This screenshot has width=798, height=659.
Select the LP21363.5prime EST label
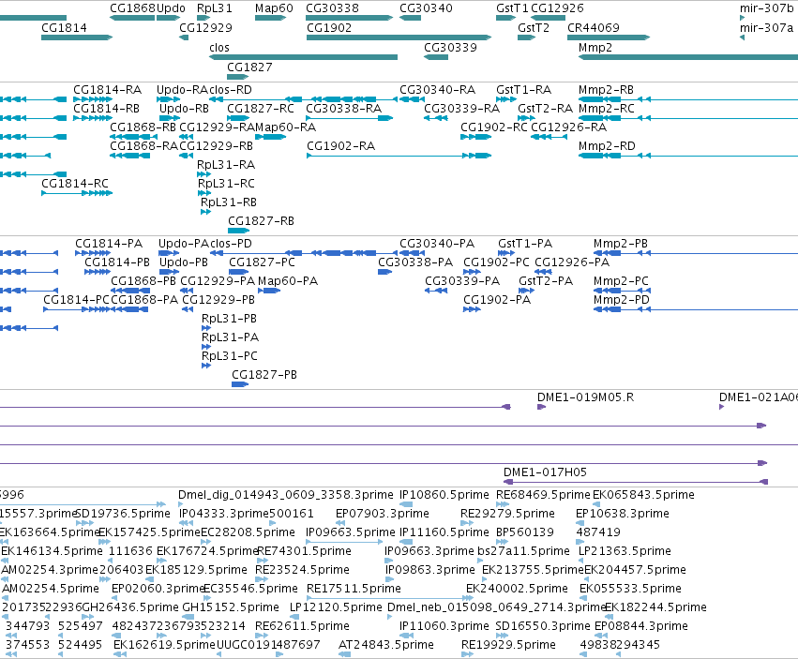[x=625, y=551]
